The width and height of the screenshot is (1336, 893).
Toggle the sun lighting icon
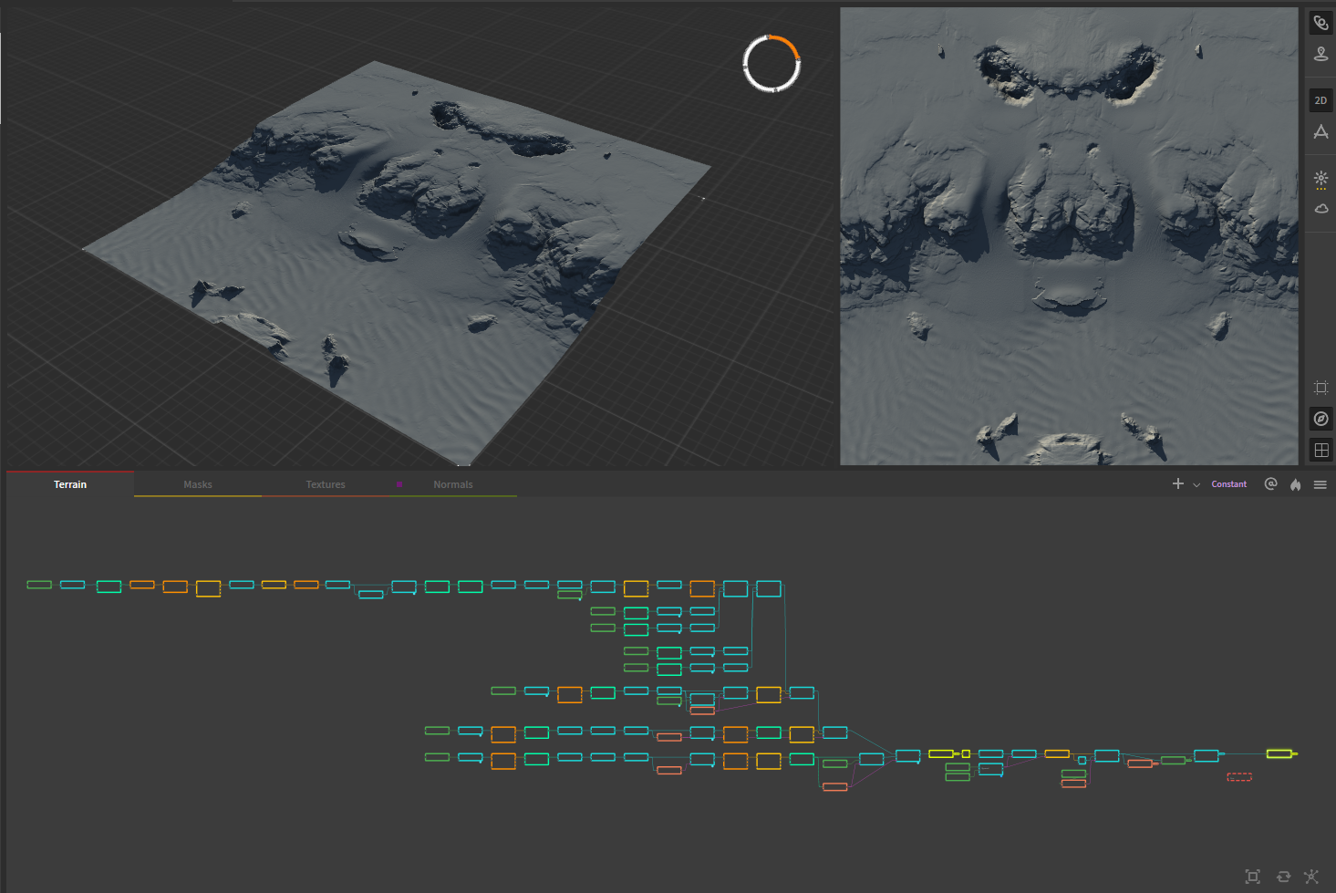(1320, 179)
